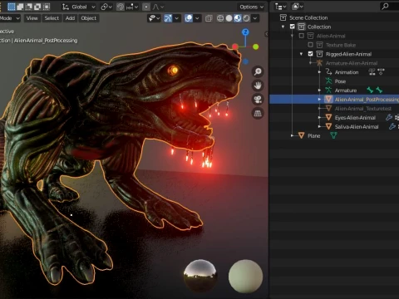Choose the Extend selection mode icon
This screenshot has height=299, width=399.
pyautogui.click(x=20, y=7)
